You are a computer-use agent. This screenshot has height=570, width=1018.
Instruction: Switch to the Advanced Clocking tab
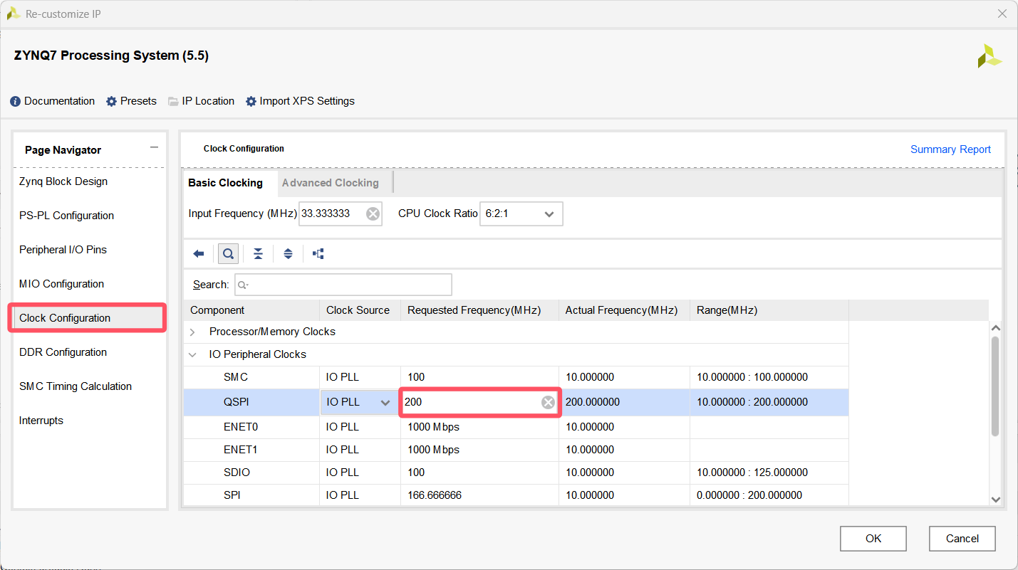[x=331, y=183]
